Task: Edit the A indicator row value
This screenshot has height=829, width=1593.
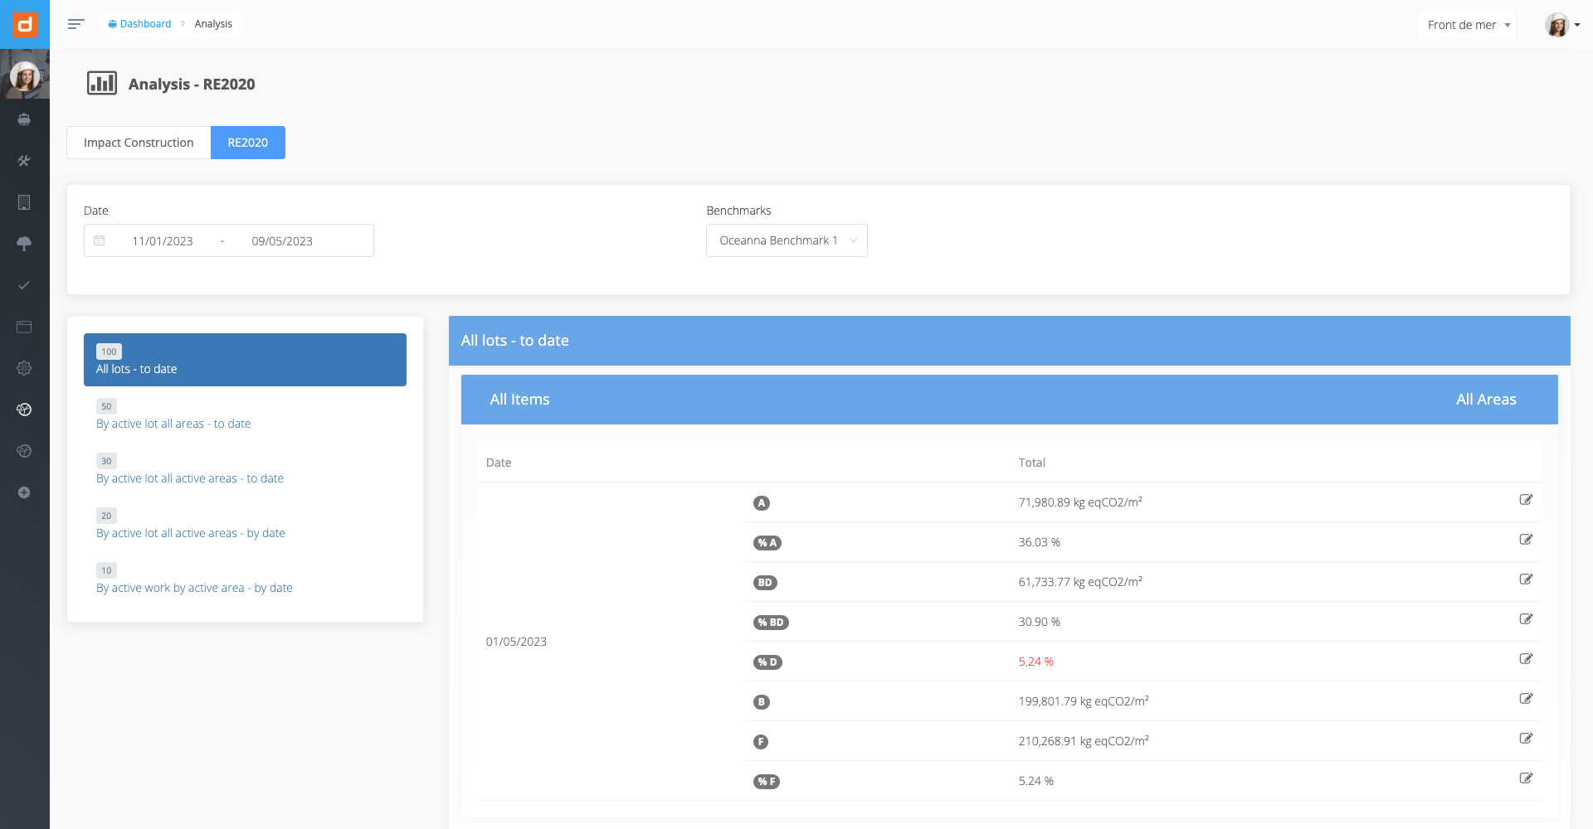Action: [x=1526, y=500]
